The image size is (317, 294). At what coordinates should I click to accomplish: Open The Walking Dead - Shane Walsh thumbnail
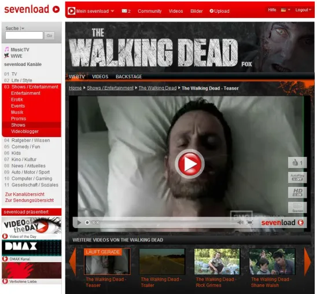(x=272, y=262)
